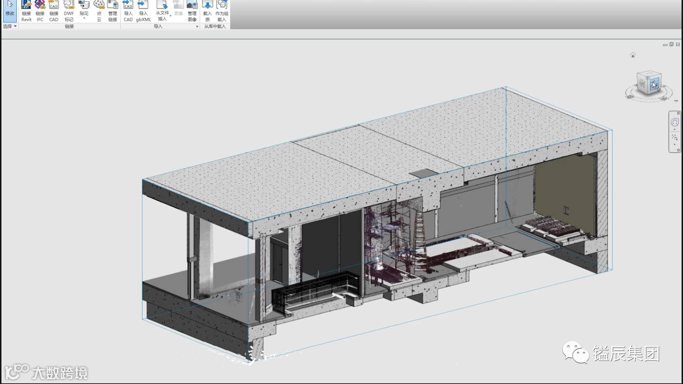This screenshot has height=384, width=683.
Task: Click Import gbXML (导入 gbXML) icon
Action: 143,11
